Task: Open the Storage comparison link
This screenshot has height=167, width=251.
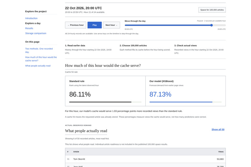Action: (x=36, y=33)
